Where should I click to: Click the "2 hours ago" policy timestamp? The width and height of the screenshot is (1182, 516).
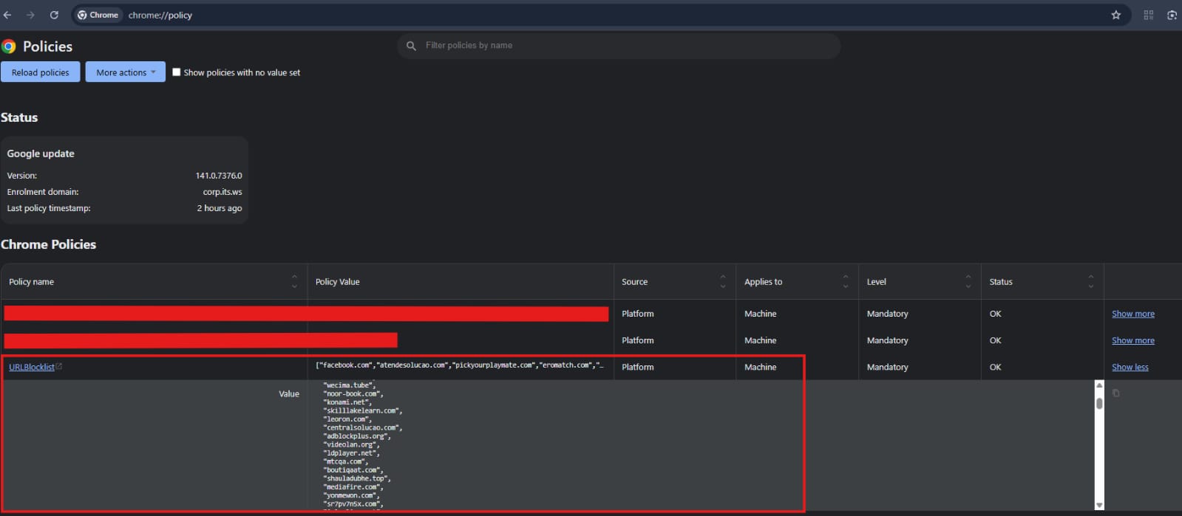[220, 208]
